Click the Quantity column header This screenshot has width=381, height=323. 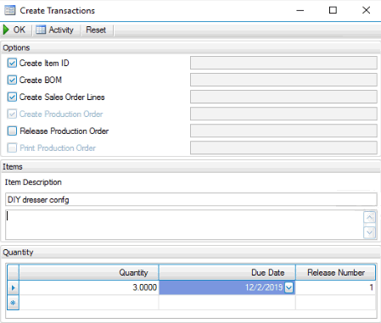click(x=89, y=272)
